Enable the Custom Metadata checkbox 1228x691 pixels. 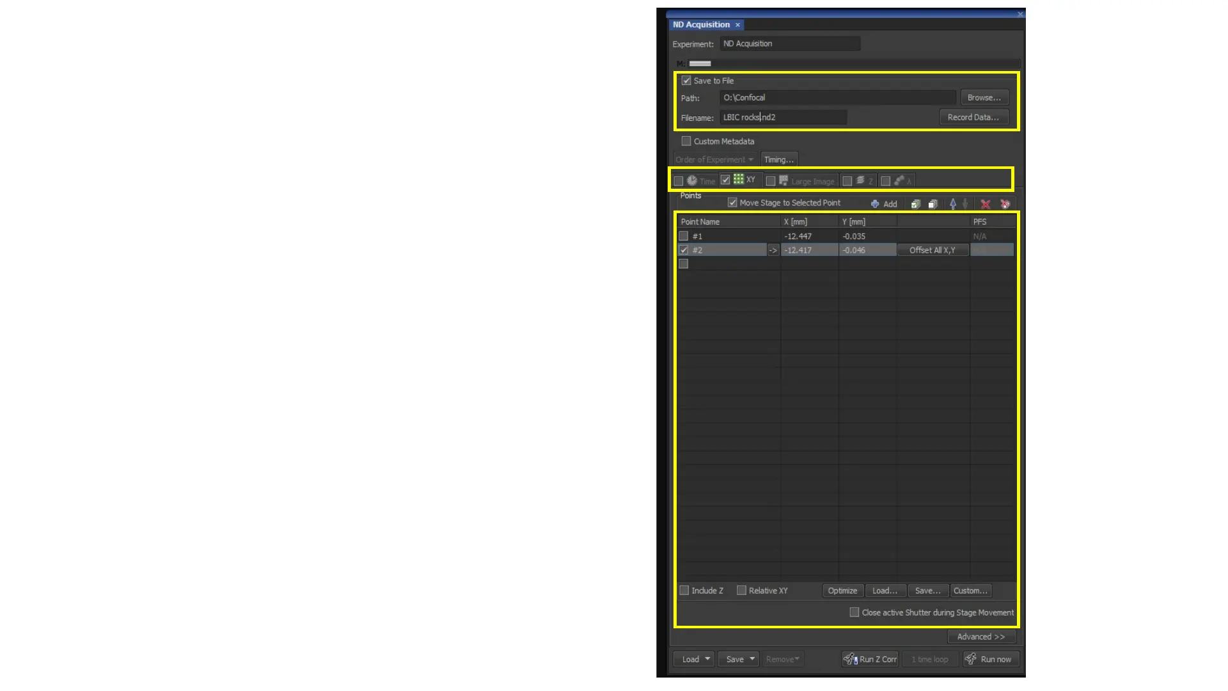686,141
